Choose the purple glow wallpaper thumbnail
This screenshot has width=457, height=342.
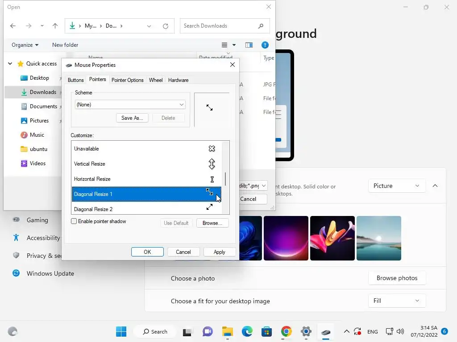[286, 238]
